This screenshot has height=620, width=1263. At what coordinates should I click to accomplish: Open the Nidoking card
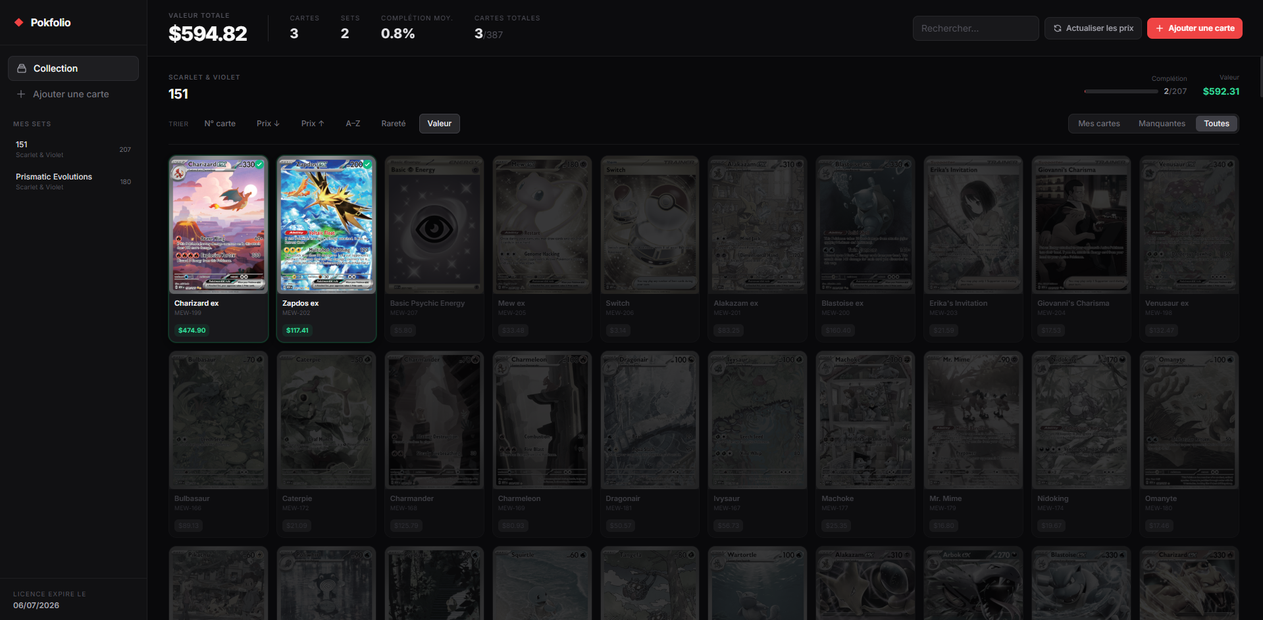[x=1081, y=444]
